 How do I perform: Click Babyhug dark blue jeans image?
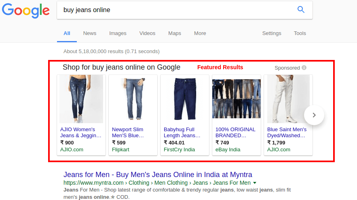(x=185, y=99)
